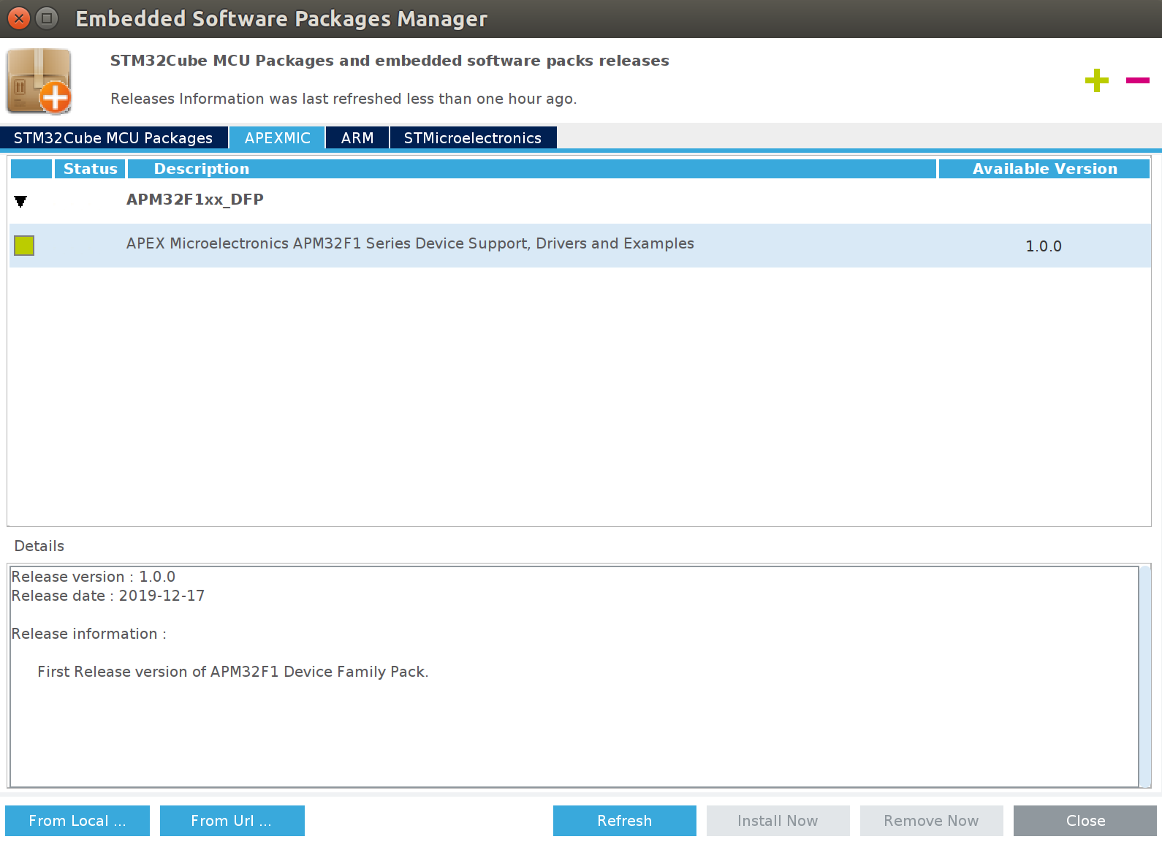
Task: Close the packages manager using the Close button
Action: click(1085, 821)
